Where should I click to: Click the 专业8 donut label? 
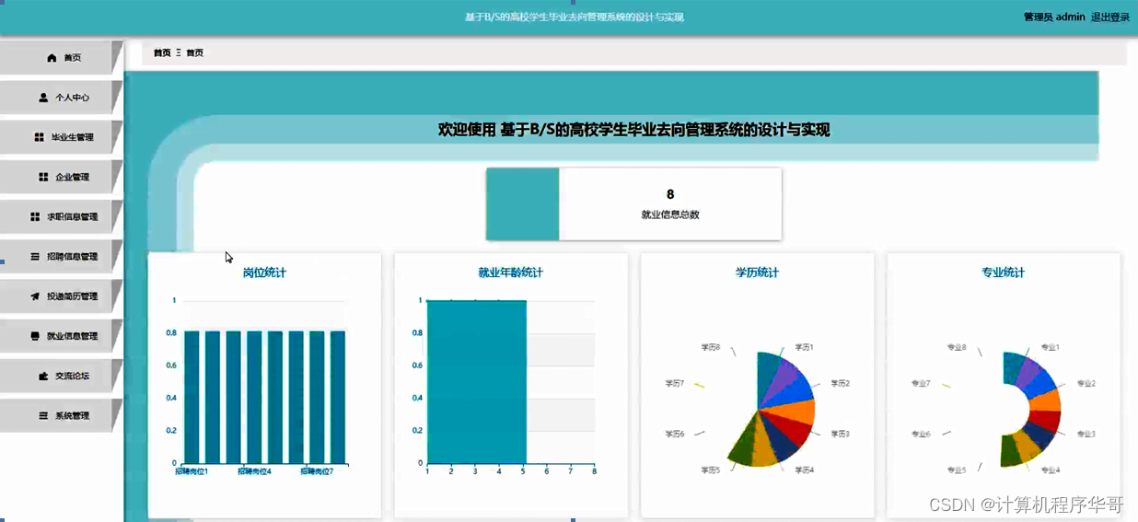pyautogui.click(x=957, y=347)
